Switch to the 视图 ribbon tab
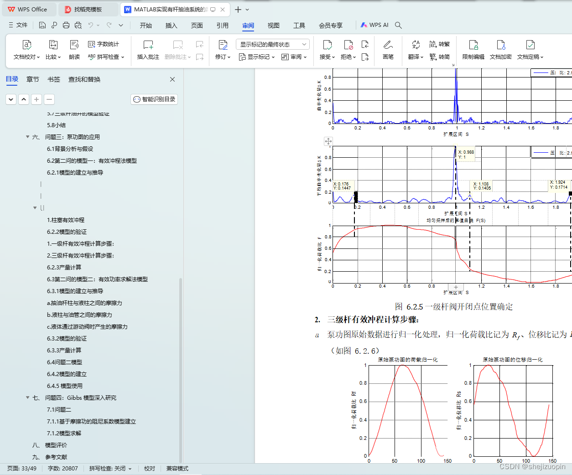This screenshot has width=572, height=475. (x=274, y=26)
